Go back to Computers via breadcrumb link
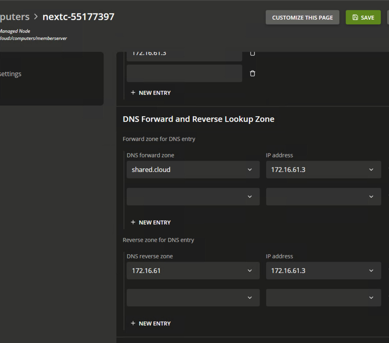This screenshot has height=343, width=389. 14,17
